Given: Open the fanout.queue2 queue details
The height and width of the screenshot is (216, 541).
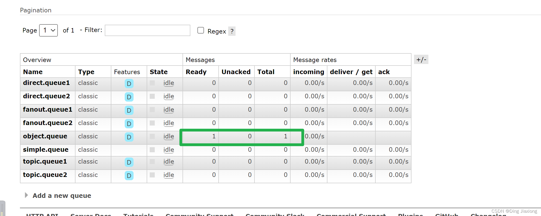Looking at the screenshot, I should (x=48, y=123).
